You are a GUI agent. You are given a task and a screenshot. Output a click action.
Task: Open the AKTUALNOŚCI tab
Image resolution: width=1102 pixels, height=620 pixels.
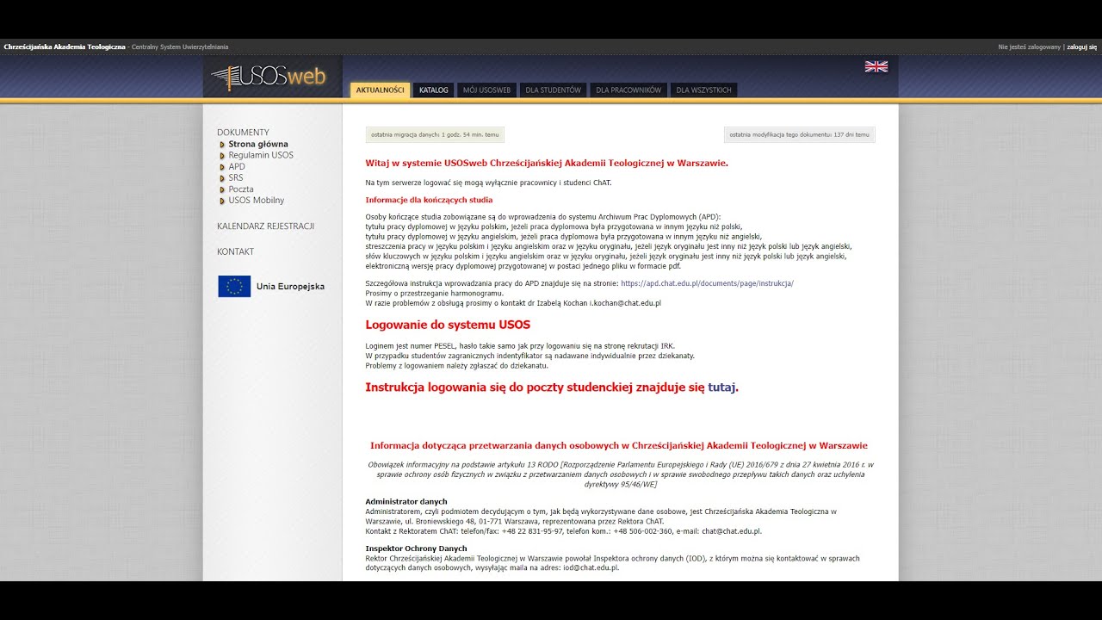click(380, 90)
